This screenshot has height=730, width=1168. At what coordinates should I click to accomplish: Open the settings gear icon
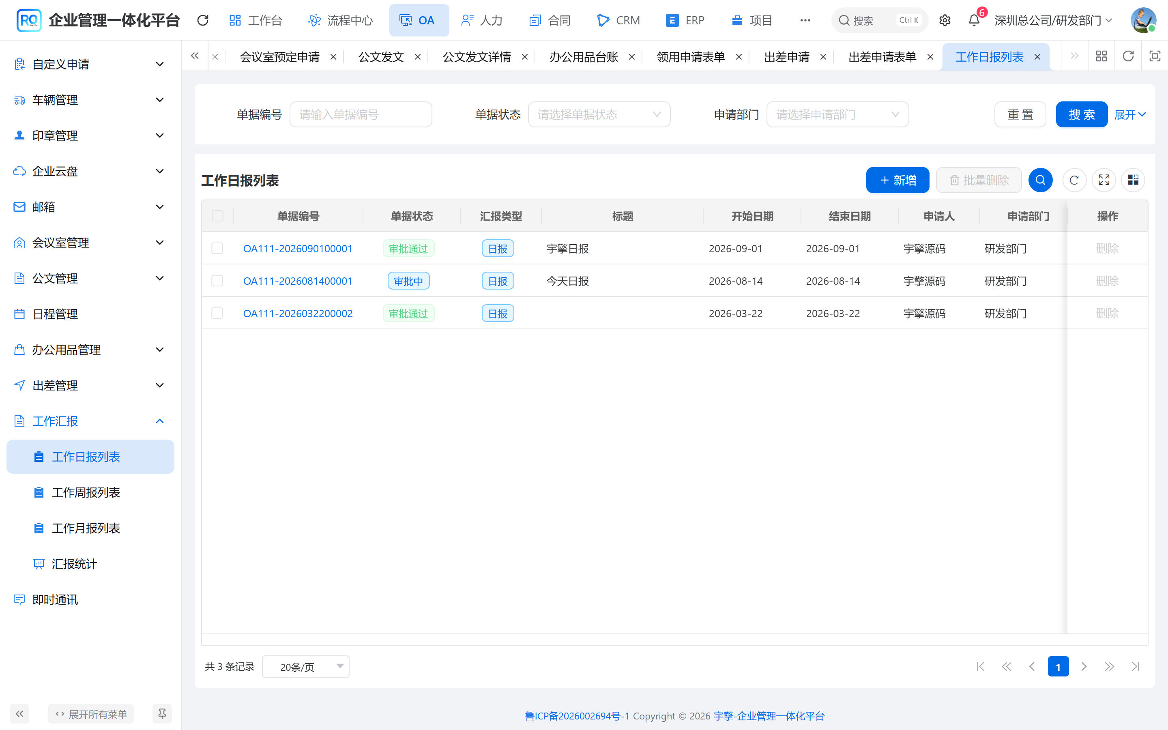point(945,20)
